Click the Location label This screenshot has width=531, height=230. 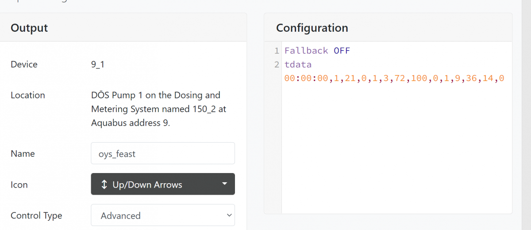click(x=28, y=95)
